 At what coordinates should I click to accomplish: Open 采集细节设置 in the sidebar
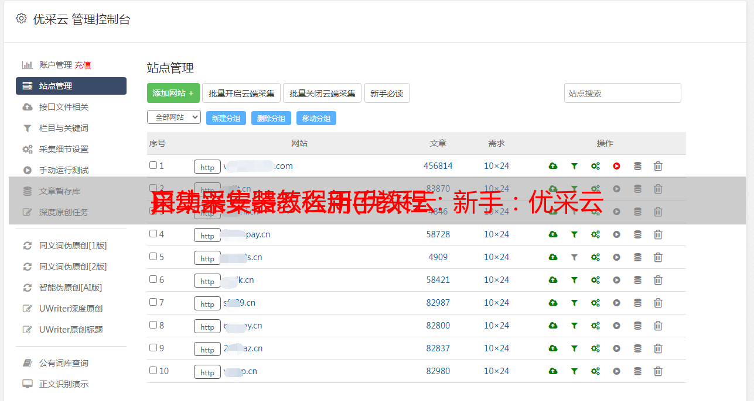click(x=64, y=149)
